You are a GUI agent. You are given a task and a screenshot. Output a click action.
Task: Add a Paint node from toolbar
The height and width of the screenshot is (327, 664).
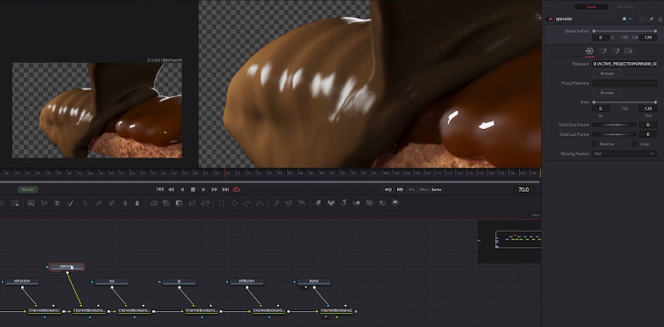click(70, 203)
